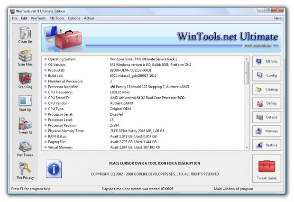
Task: Visit the www.wintools.net link
Action: (x=258, y=46)
